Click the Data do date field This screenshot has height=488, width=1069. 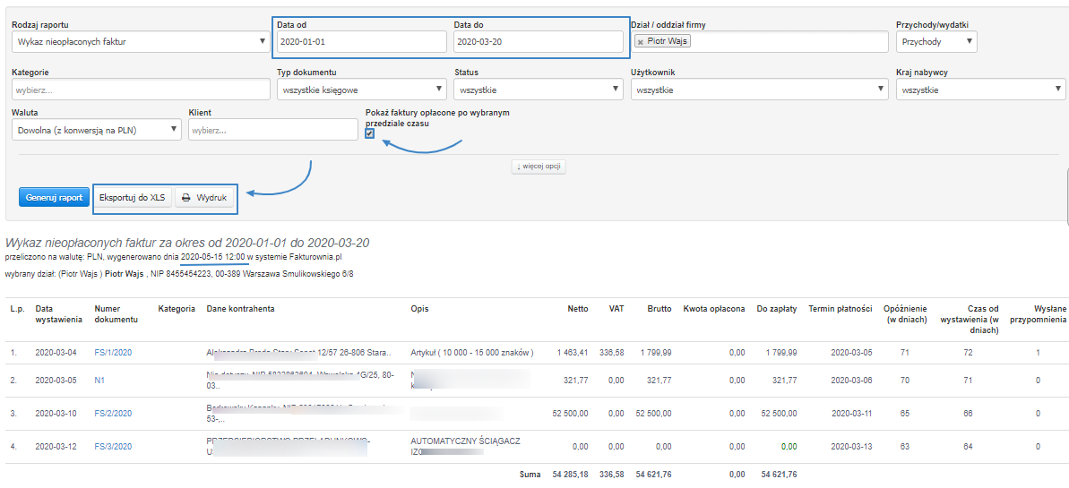[538, 42]
